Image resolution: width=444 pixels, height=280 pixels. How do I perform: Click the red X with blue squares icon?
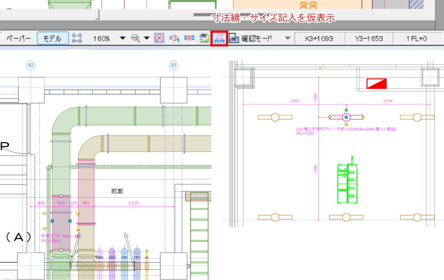tap(189, 39)
